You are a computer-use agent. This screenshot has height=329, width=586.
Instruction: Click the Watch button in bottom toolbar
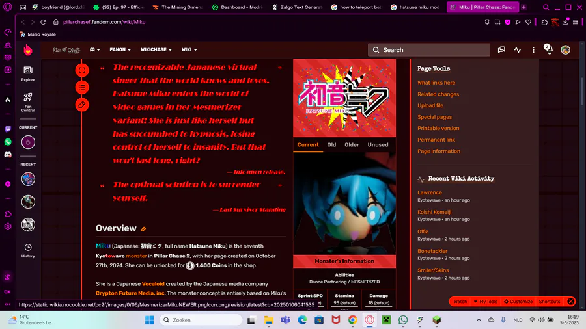point(460,302)
